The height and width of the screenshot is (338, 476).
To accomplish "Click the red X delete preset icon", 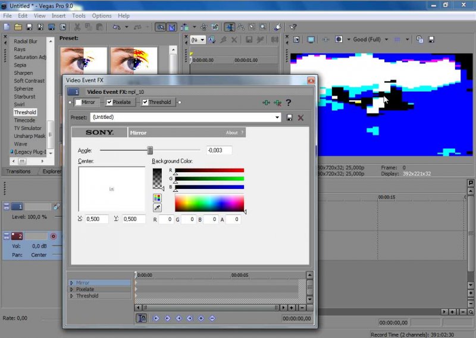I will click(x=300, y=118).
